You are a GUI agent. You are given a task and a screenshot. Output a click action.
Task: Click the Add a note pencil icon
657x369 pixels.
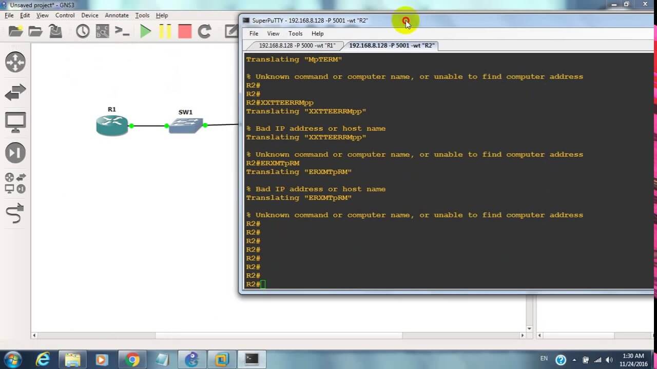click(x=231, y=31)
